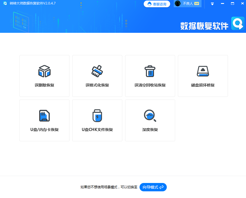Expand the double-arrow menu in title bar
The width and height of the screenshot is (246, 198).
pos(212,4)
